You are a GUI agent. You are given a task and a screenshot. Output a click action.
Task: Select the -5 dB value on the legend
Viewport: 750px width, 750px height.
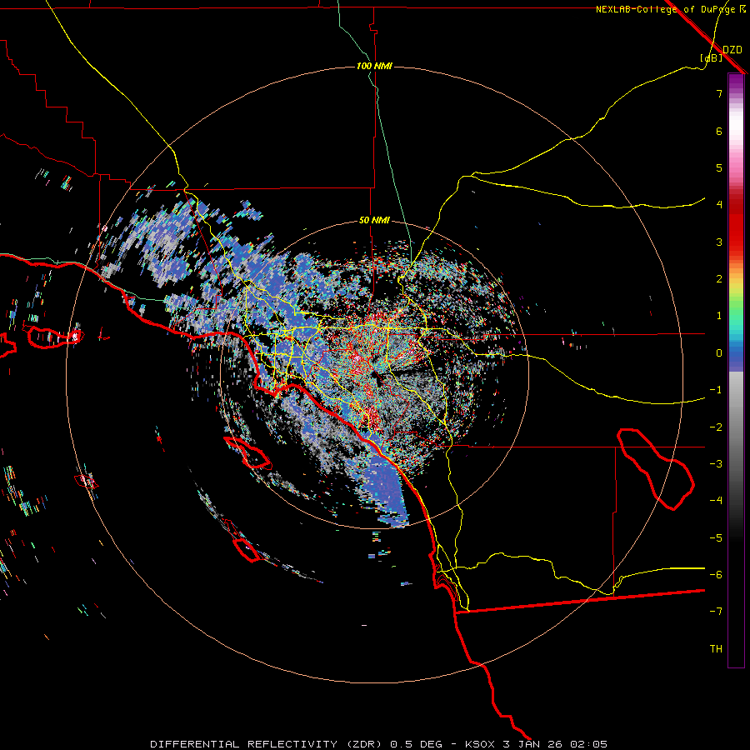click(716, 538)
